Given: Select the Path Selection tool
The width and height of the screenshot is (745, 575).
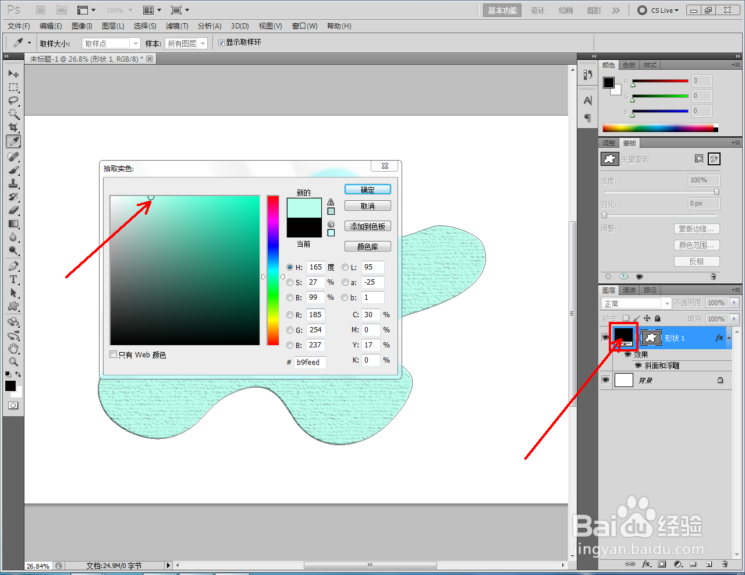Looking at the screenshot, I should pyautogui.click(x=13, y=293).
